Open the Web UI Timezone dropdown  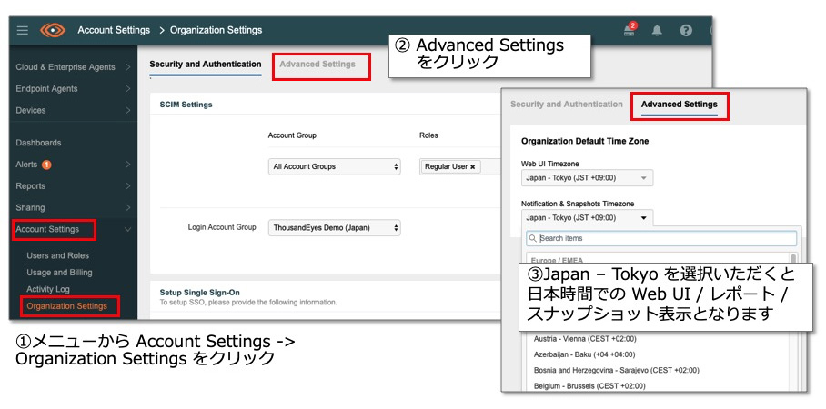pyautogui.click(x=587, y=178)
